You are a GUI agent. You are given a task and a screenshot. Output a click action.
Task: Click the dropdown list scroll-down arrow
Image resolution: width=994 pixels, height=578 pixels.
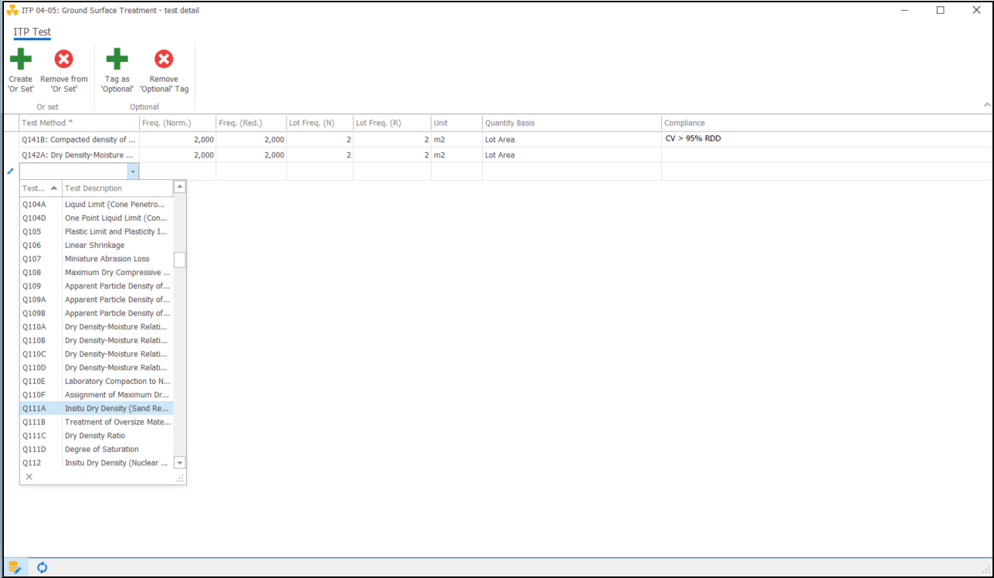tap(180, 463)
